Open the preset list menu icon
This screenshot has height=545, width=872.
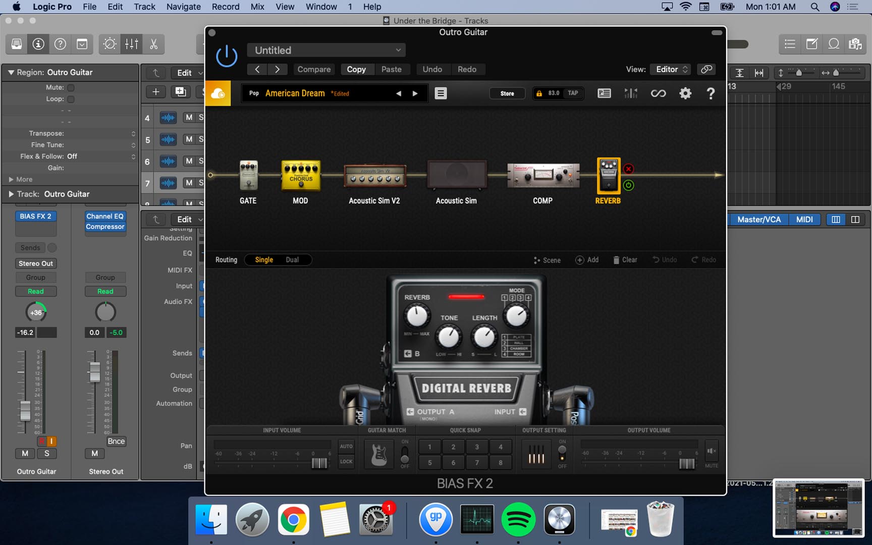pyautogui.click(x=441, y=93)
